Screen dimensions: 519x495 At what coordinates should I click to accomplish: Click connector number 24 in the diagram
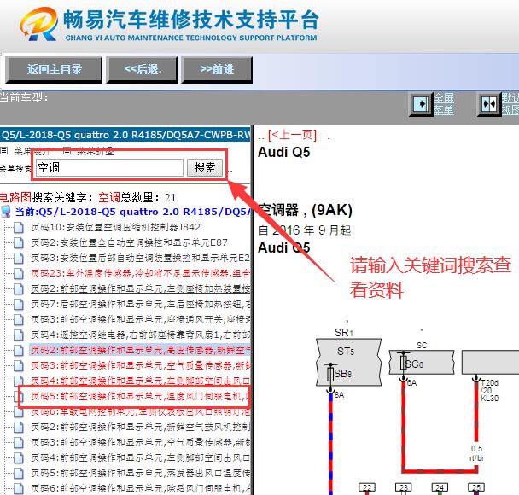[440, 487]
